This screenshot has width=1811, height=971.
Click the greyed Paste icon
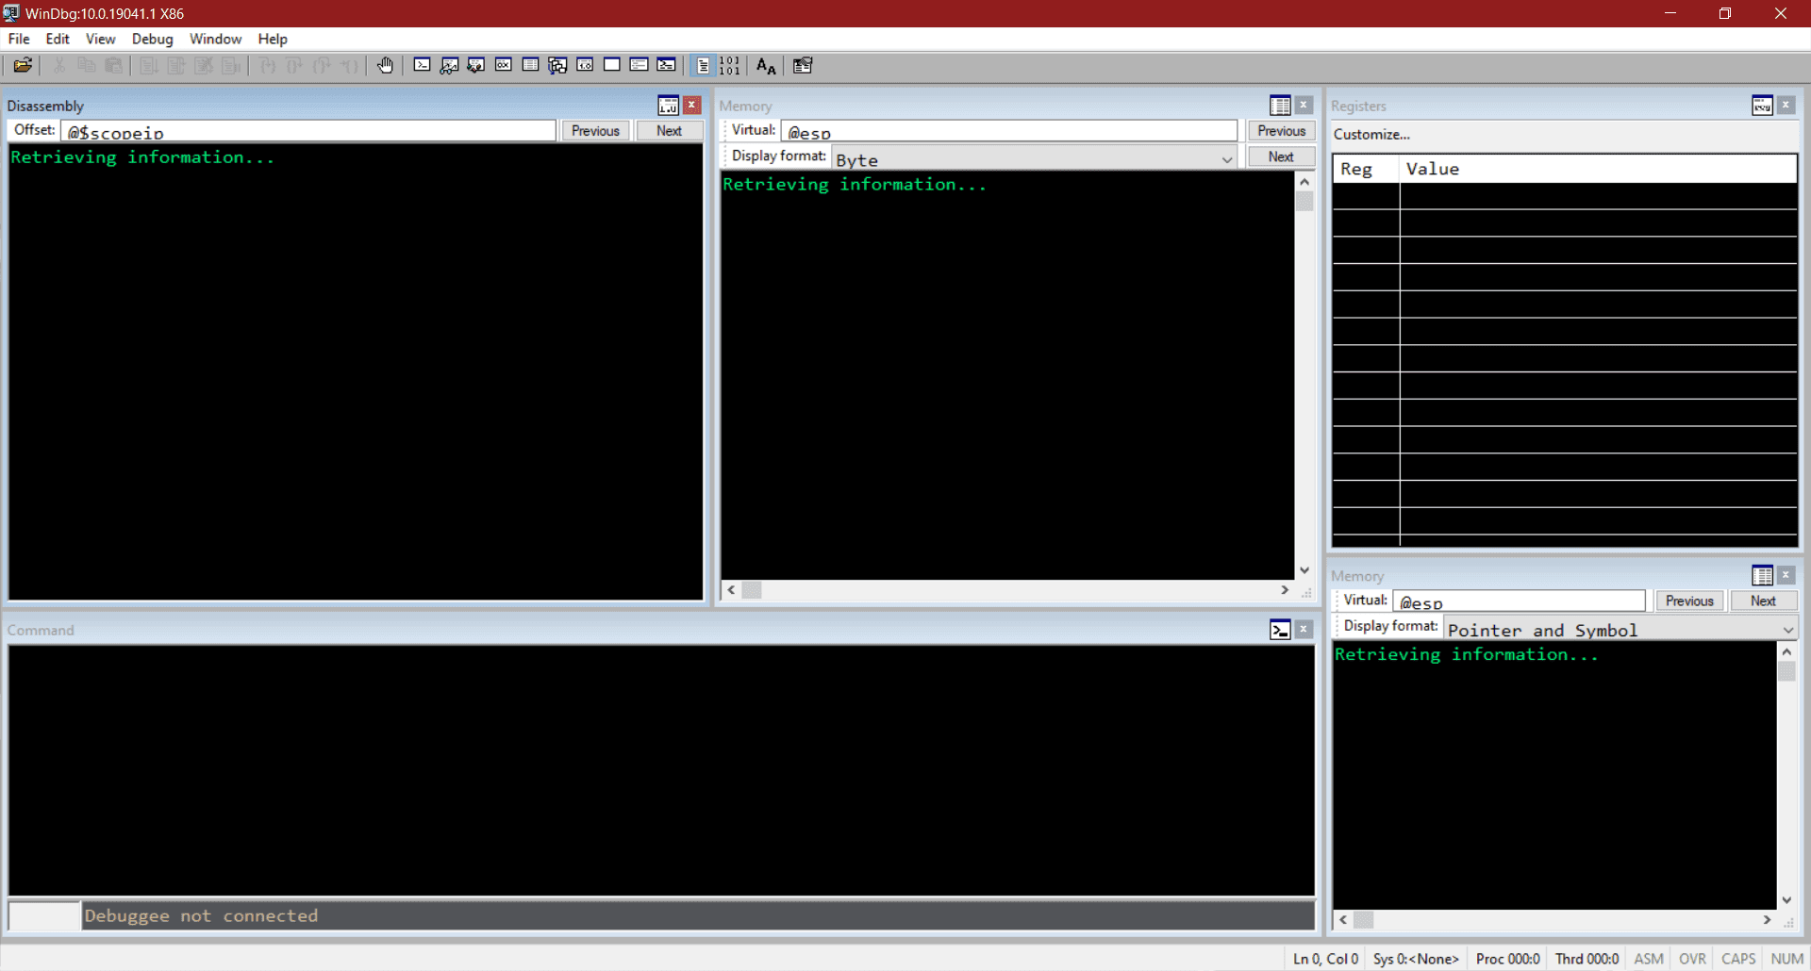[x=113, y=65]
